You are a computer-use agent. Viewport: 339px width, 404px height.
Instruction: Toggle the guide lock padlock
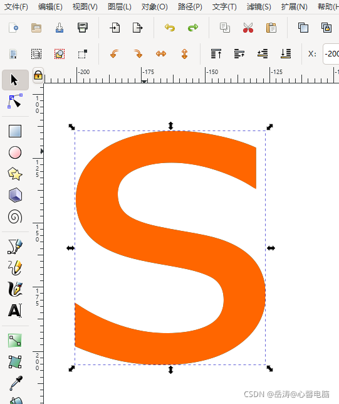click(38, 75)
